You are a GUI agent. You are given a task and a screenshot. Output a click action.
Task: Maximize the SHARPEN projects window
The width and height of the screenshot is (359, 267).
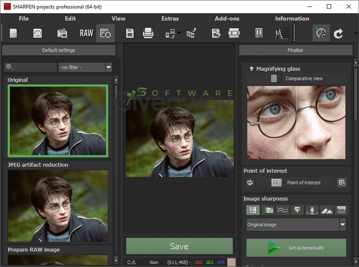pos(329,7)
